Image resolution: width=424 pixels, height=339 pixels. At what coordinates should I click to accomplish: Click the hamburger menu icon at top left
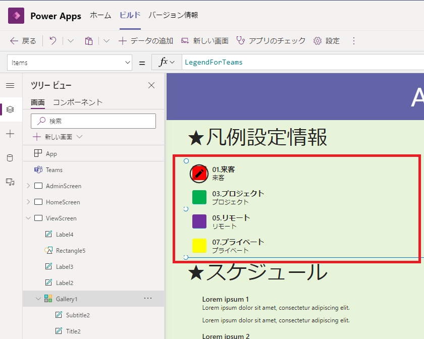point(11,85)
